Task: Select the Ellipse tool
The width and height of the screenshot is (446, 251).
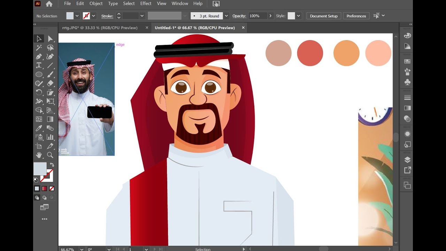Action: click(39, 74)
